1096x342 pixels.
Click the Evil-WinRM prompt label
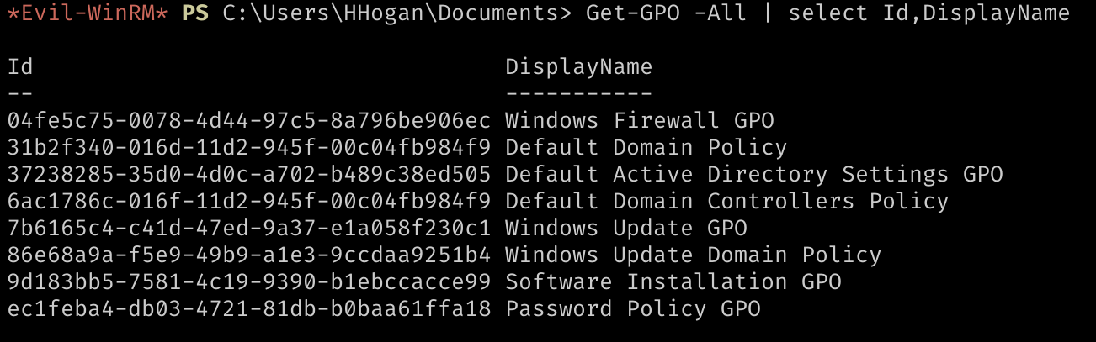point(88,13)
